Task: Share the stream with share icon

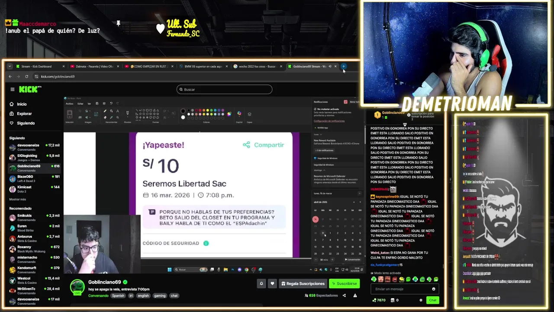Action: tap(344, 296)
